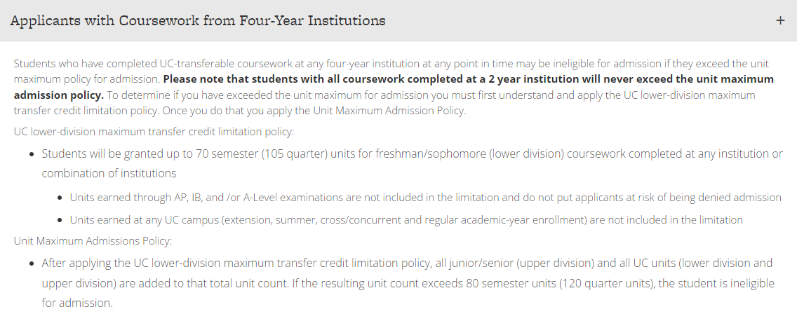The image size is (797, 328).
Task: Click the bullet mentioning 80 semester units limit
Action: [408, 283]
